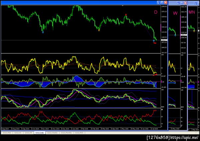Minimize the Weekly chart window
The height and width of the screenshot is (141, 200).
click(x=178, y=3)
